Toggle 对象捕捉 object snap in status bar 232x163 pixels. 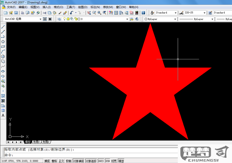(x=79, y=161)
